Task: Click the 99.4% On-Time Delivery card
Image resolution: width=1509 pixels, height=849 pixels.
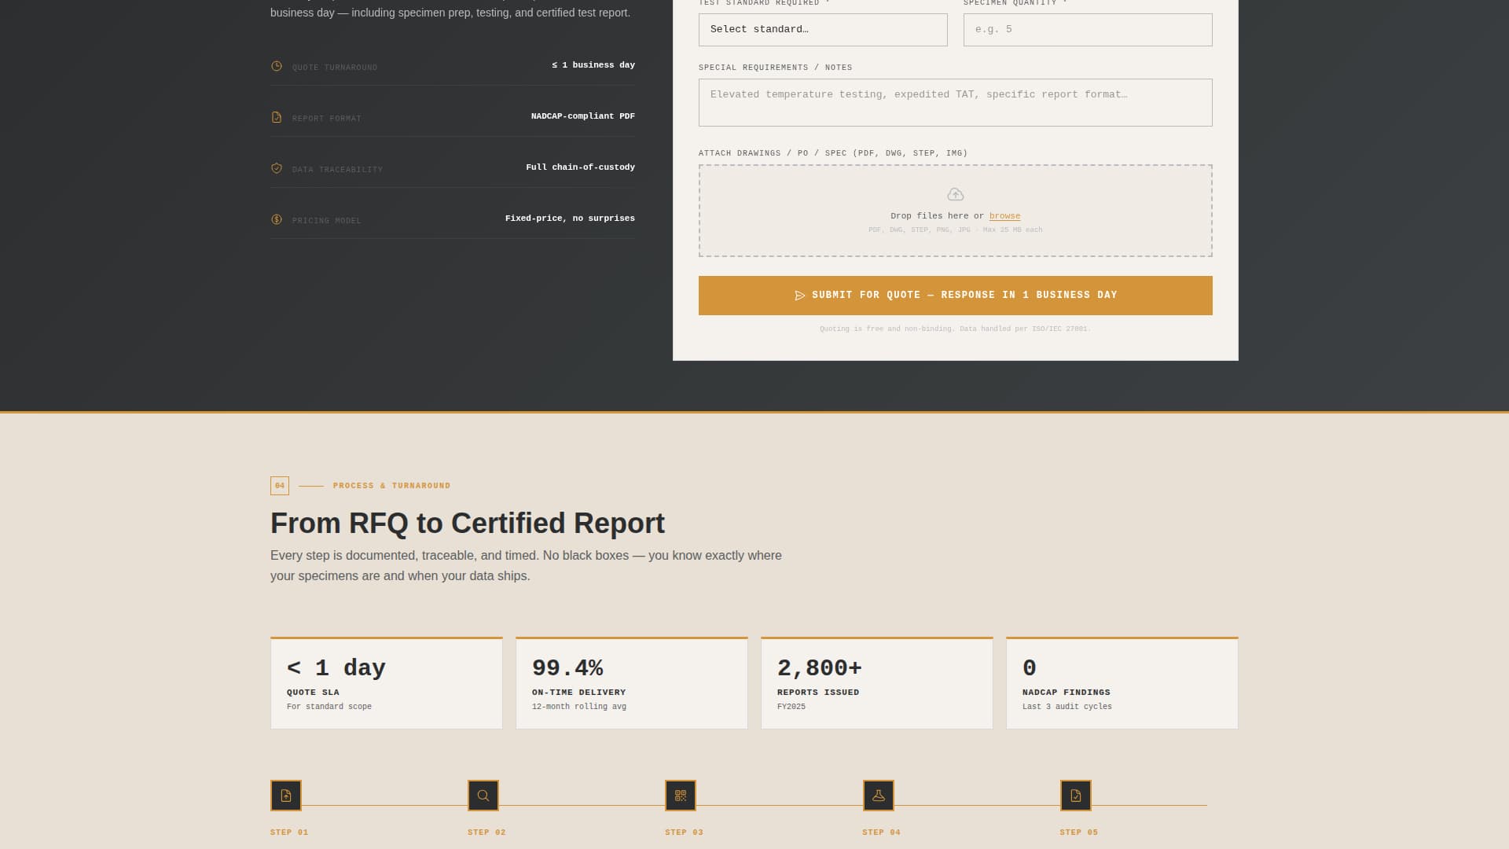Action: (631, 682)
